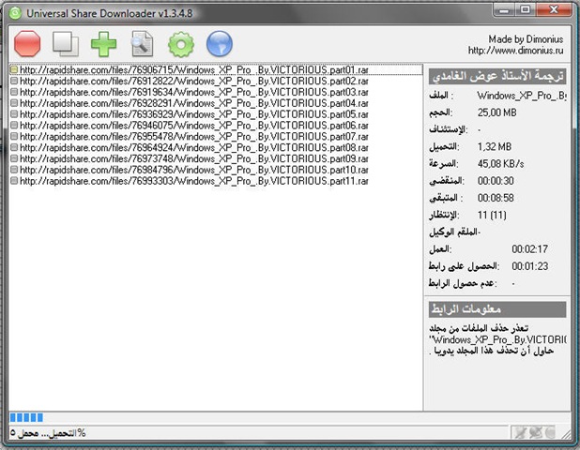Open the document magnifier search icon

(143, 44)
